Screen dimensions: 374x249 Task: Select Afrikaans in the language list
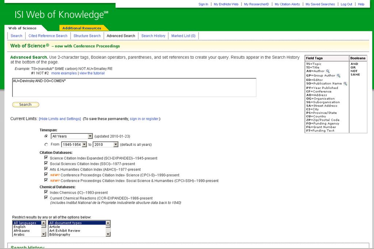point(27,230)
